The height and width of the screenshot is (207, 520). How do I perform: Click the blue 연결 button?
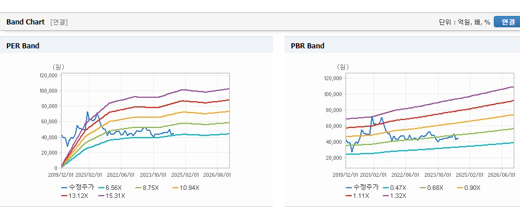507,22
